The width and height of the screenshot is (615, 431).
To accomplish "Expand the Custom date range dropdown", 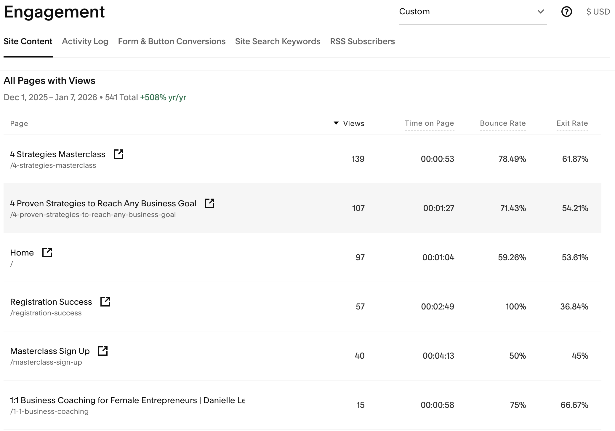I will pyautogui.click(x=473, y=12).
